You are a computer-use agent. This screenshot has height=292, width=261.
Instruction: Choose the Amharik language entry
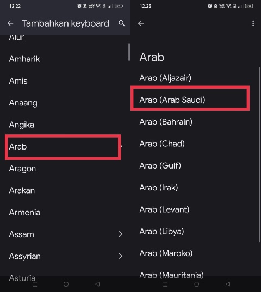click(x=65, y=59)
